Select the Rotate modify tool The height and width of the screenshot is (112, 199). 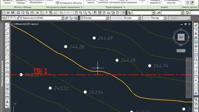coord(196,50)
